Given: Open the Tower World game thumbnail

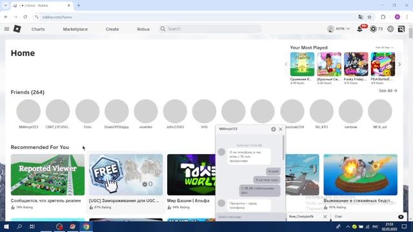Looking at the screenshot, I should 191,175.
